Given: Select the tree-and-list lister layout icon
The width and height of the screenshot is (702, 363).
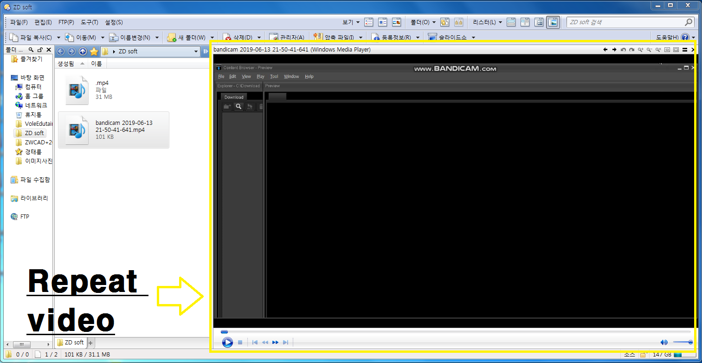Looking at the screenshot, I should (539, 22).
